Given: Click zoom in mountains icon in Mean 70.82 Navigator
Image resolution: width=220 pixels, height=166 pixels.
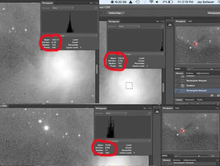Looking at the screenshot, I should pyautogui.click(x=213, y=156).
